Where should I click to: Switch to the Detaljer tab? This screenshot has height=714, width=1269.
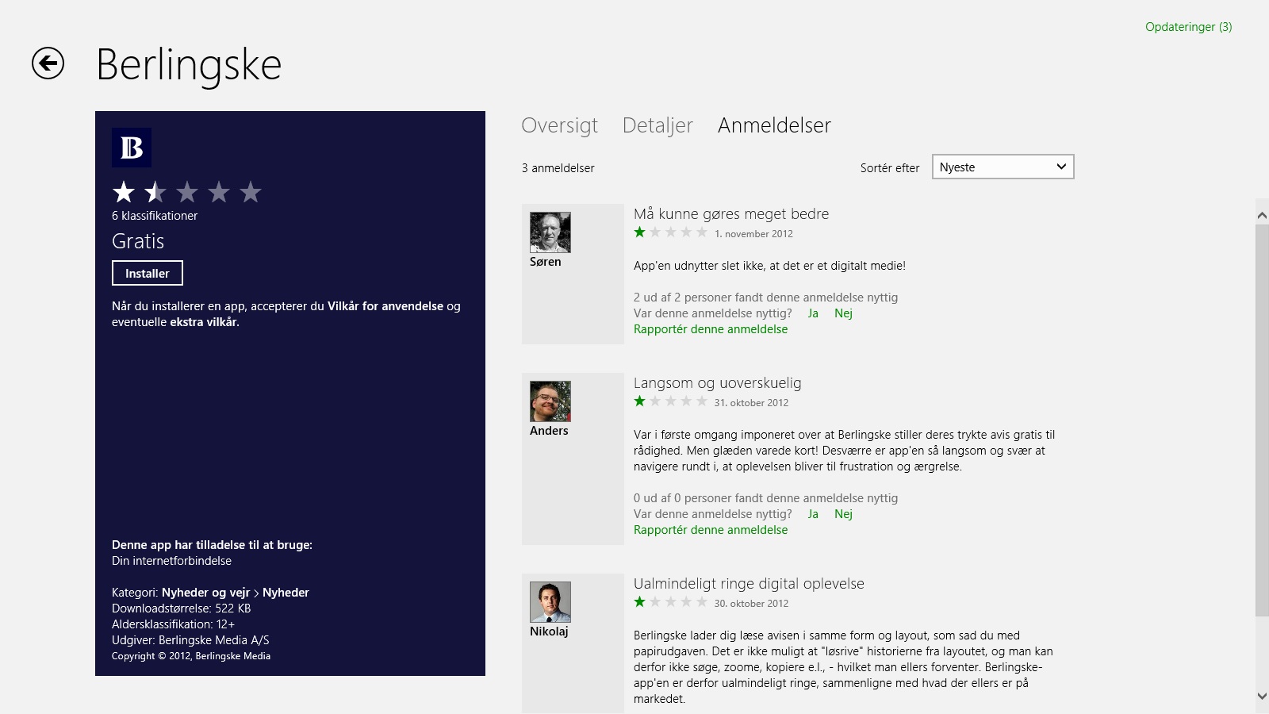tap(658, 125)
